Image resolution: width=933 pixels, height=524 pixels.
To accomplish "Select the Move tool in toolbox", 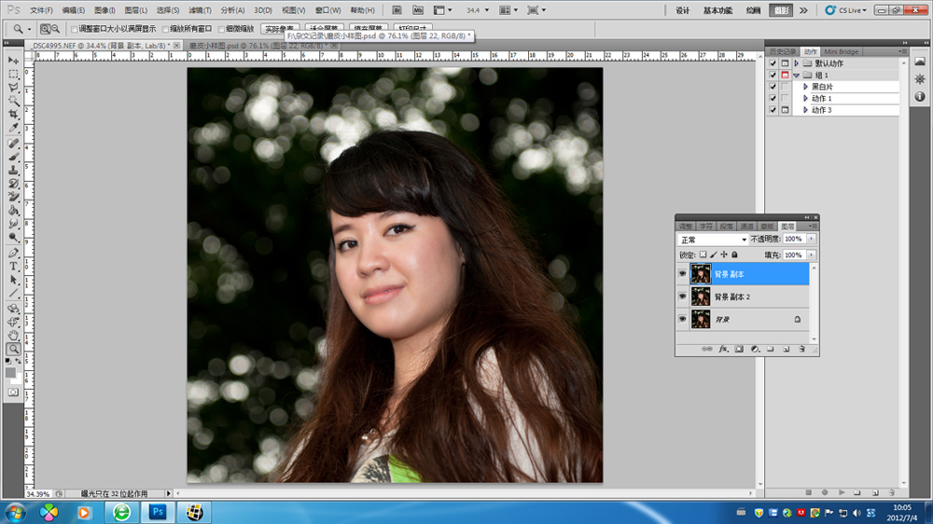I will click(14, 60).
